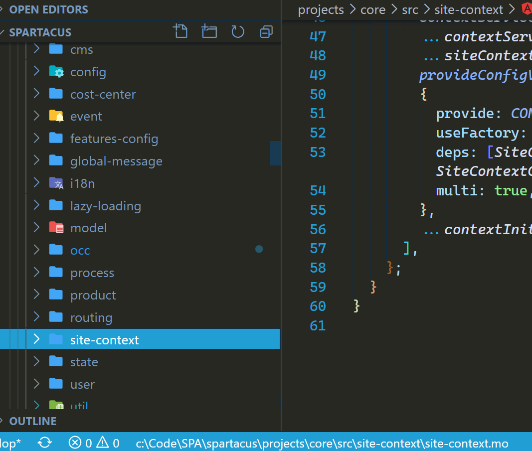Click the features-config folder icon

point(56,139)
